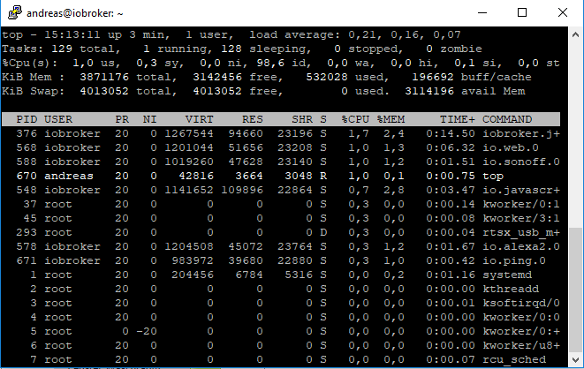The height and width of the screenshot is (369, 584).
Task: Select the io.javascr+ process command
Action: pos(521,190)
